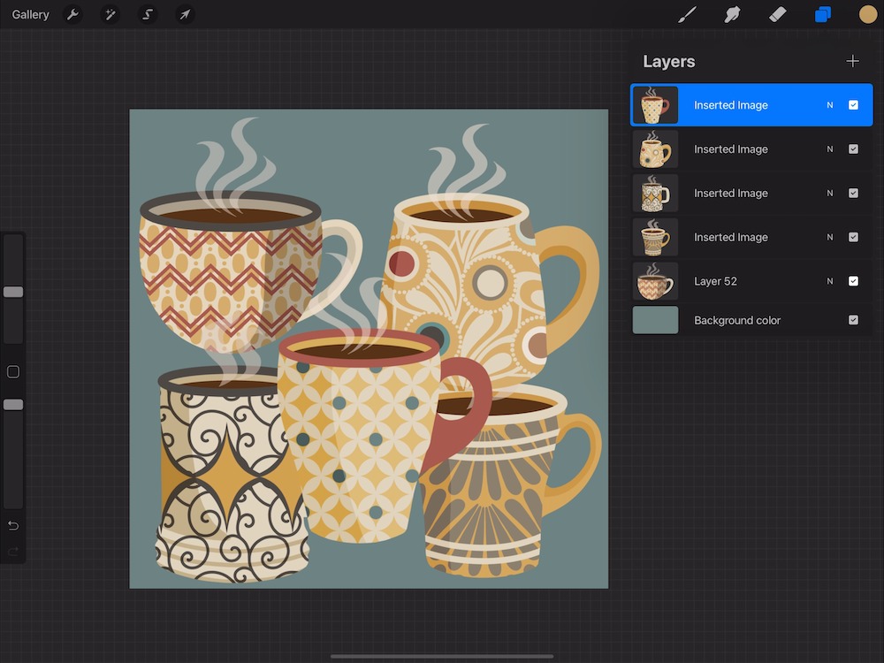
Task: Open blend mode N for Layer 52
Action: 830,281
